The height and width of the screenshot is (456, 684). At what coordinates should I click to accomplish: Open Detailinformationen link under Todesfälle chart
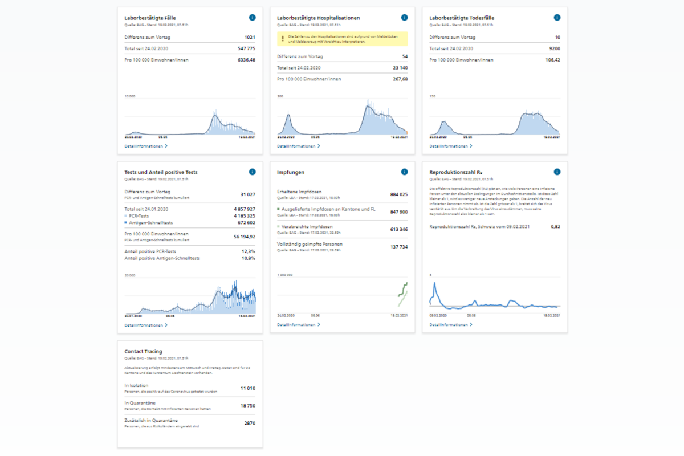click(451, 146)
